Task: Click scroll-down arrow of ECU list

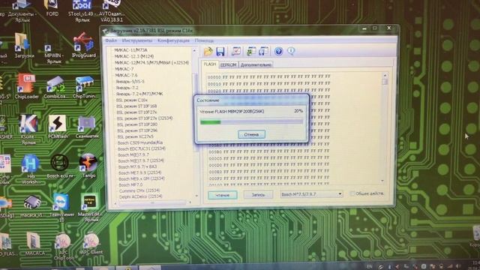Action: point(196,196)
